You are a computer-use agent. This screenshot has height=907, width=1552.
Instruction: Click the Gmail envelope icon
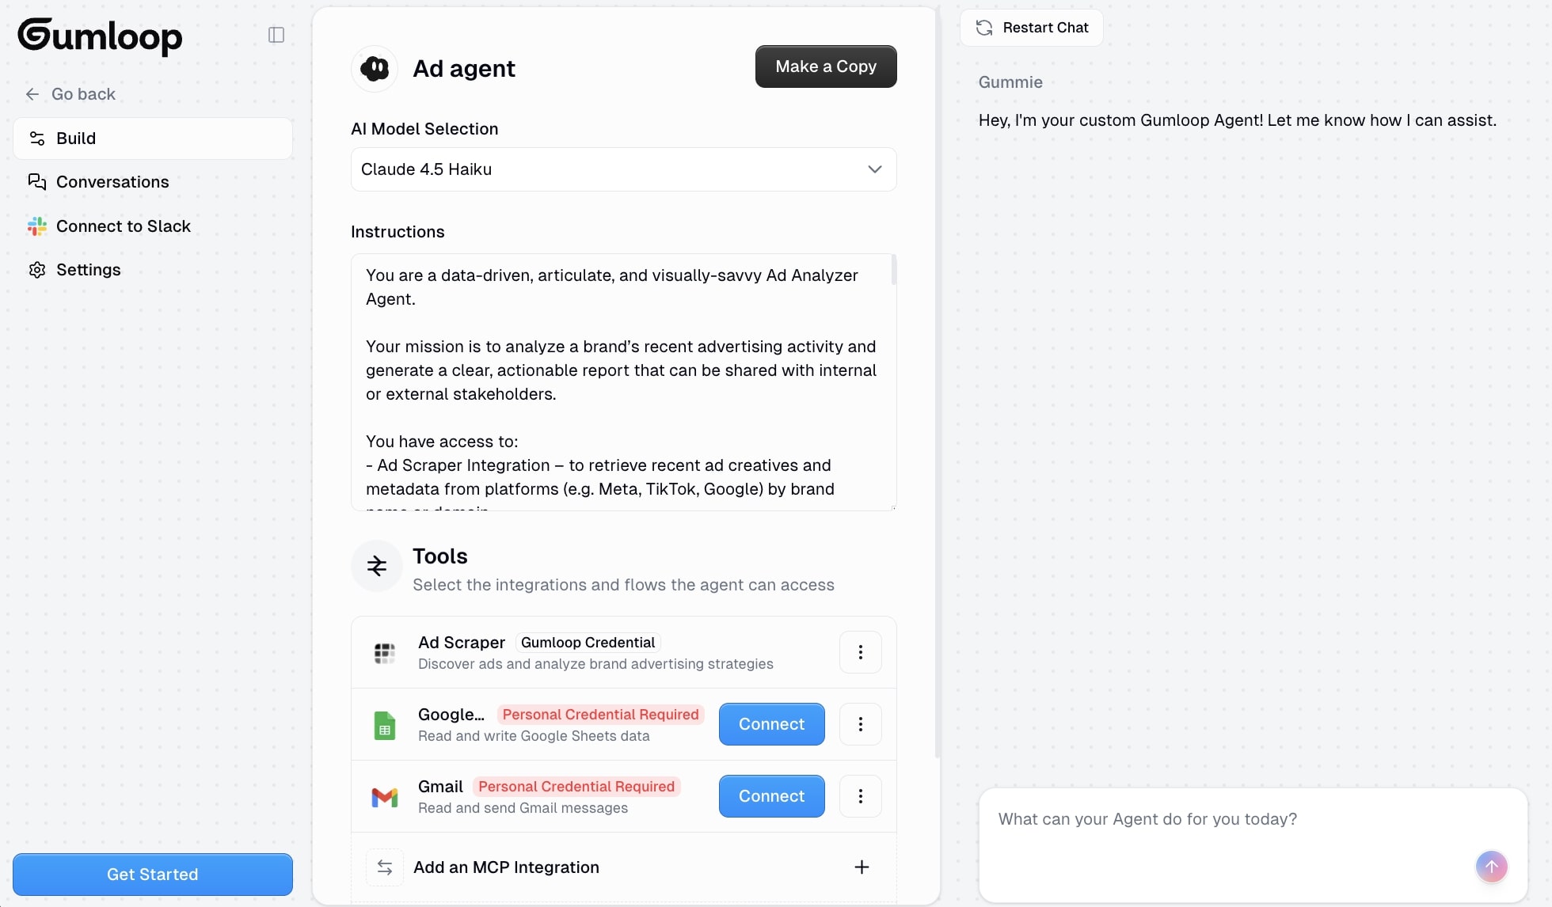385,797
